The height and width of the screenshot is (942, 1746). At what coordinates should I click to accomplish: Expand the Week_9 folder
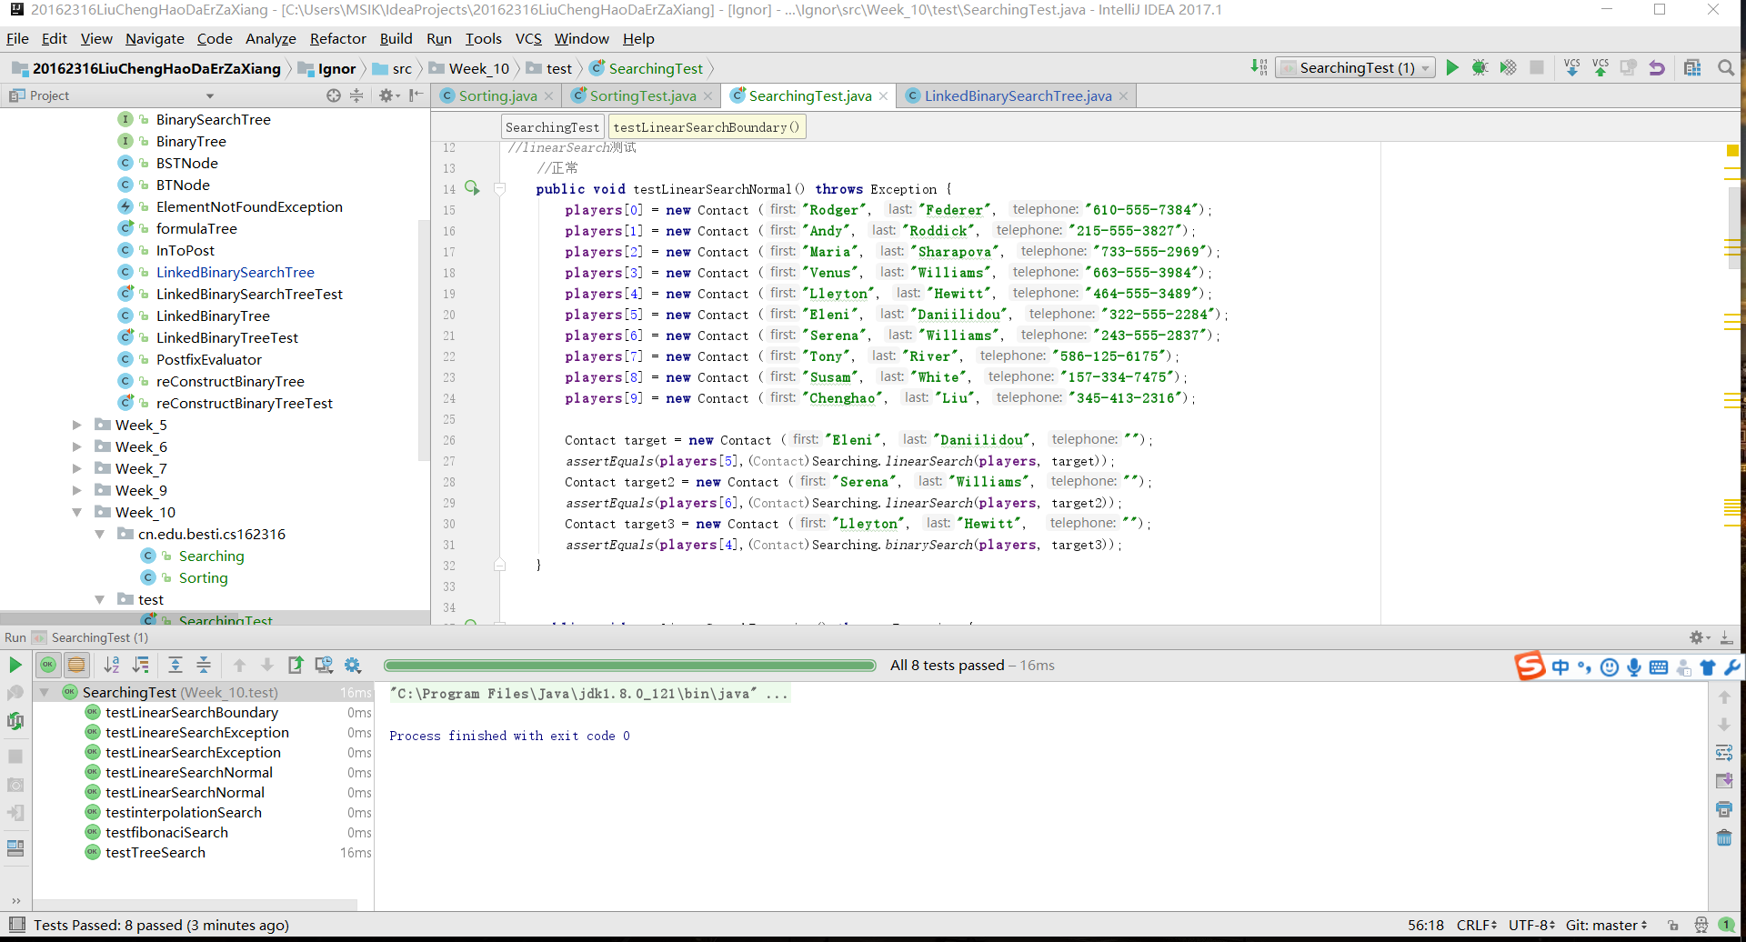(77, 490)
